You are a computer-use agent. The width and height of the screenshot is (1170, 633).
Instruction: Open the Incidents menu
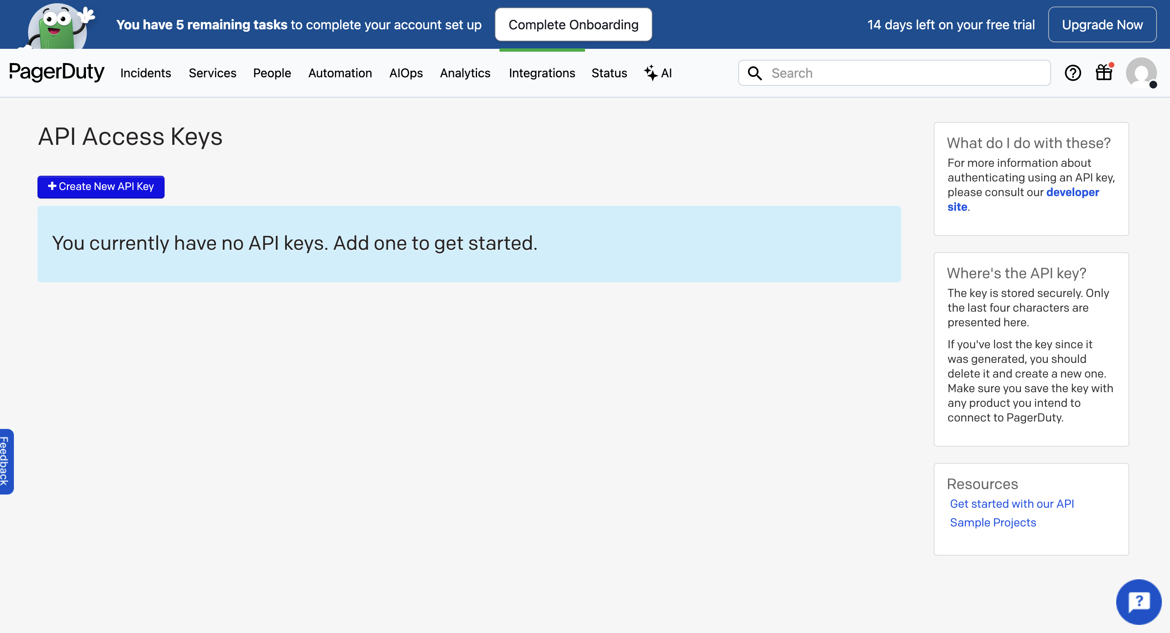(145, 73)
